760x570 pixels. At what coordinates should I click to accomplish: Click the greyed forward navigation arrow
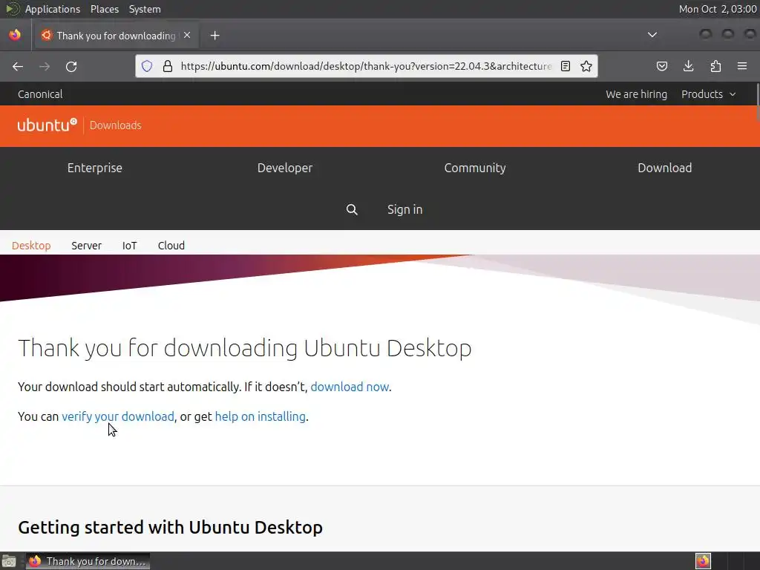click(x=45, y=66)
